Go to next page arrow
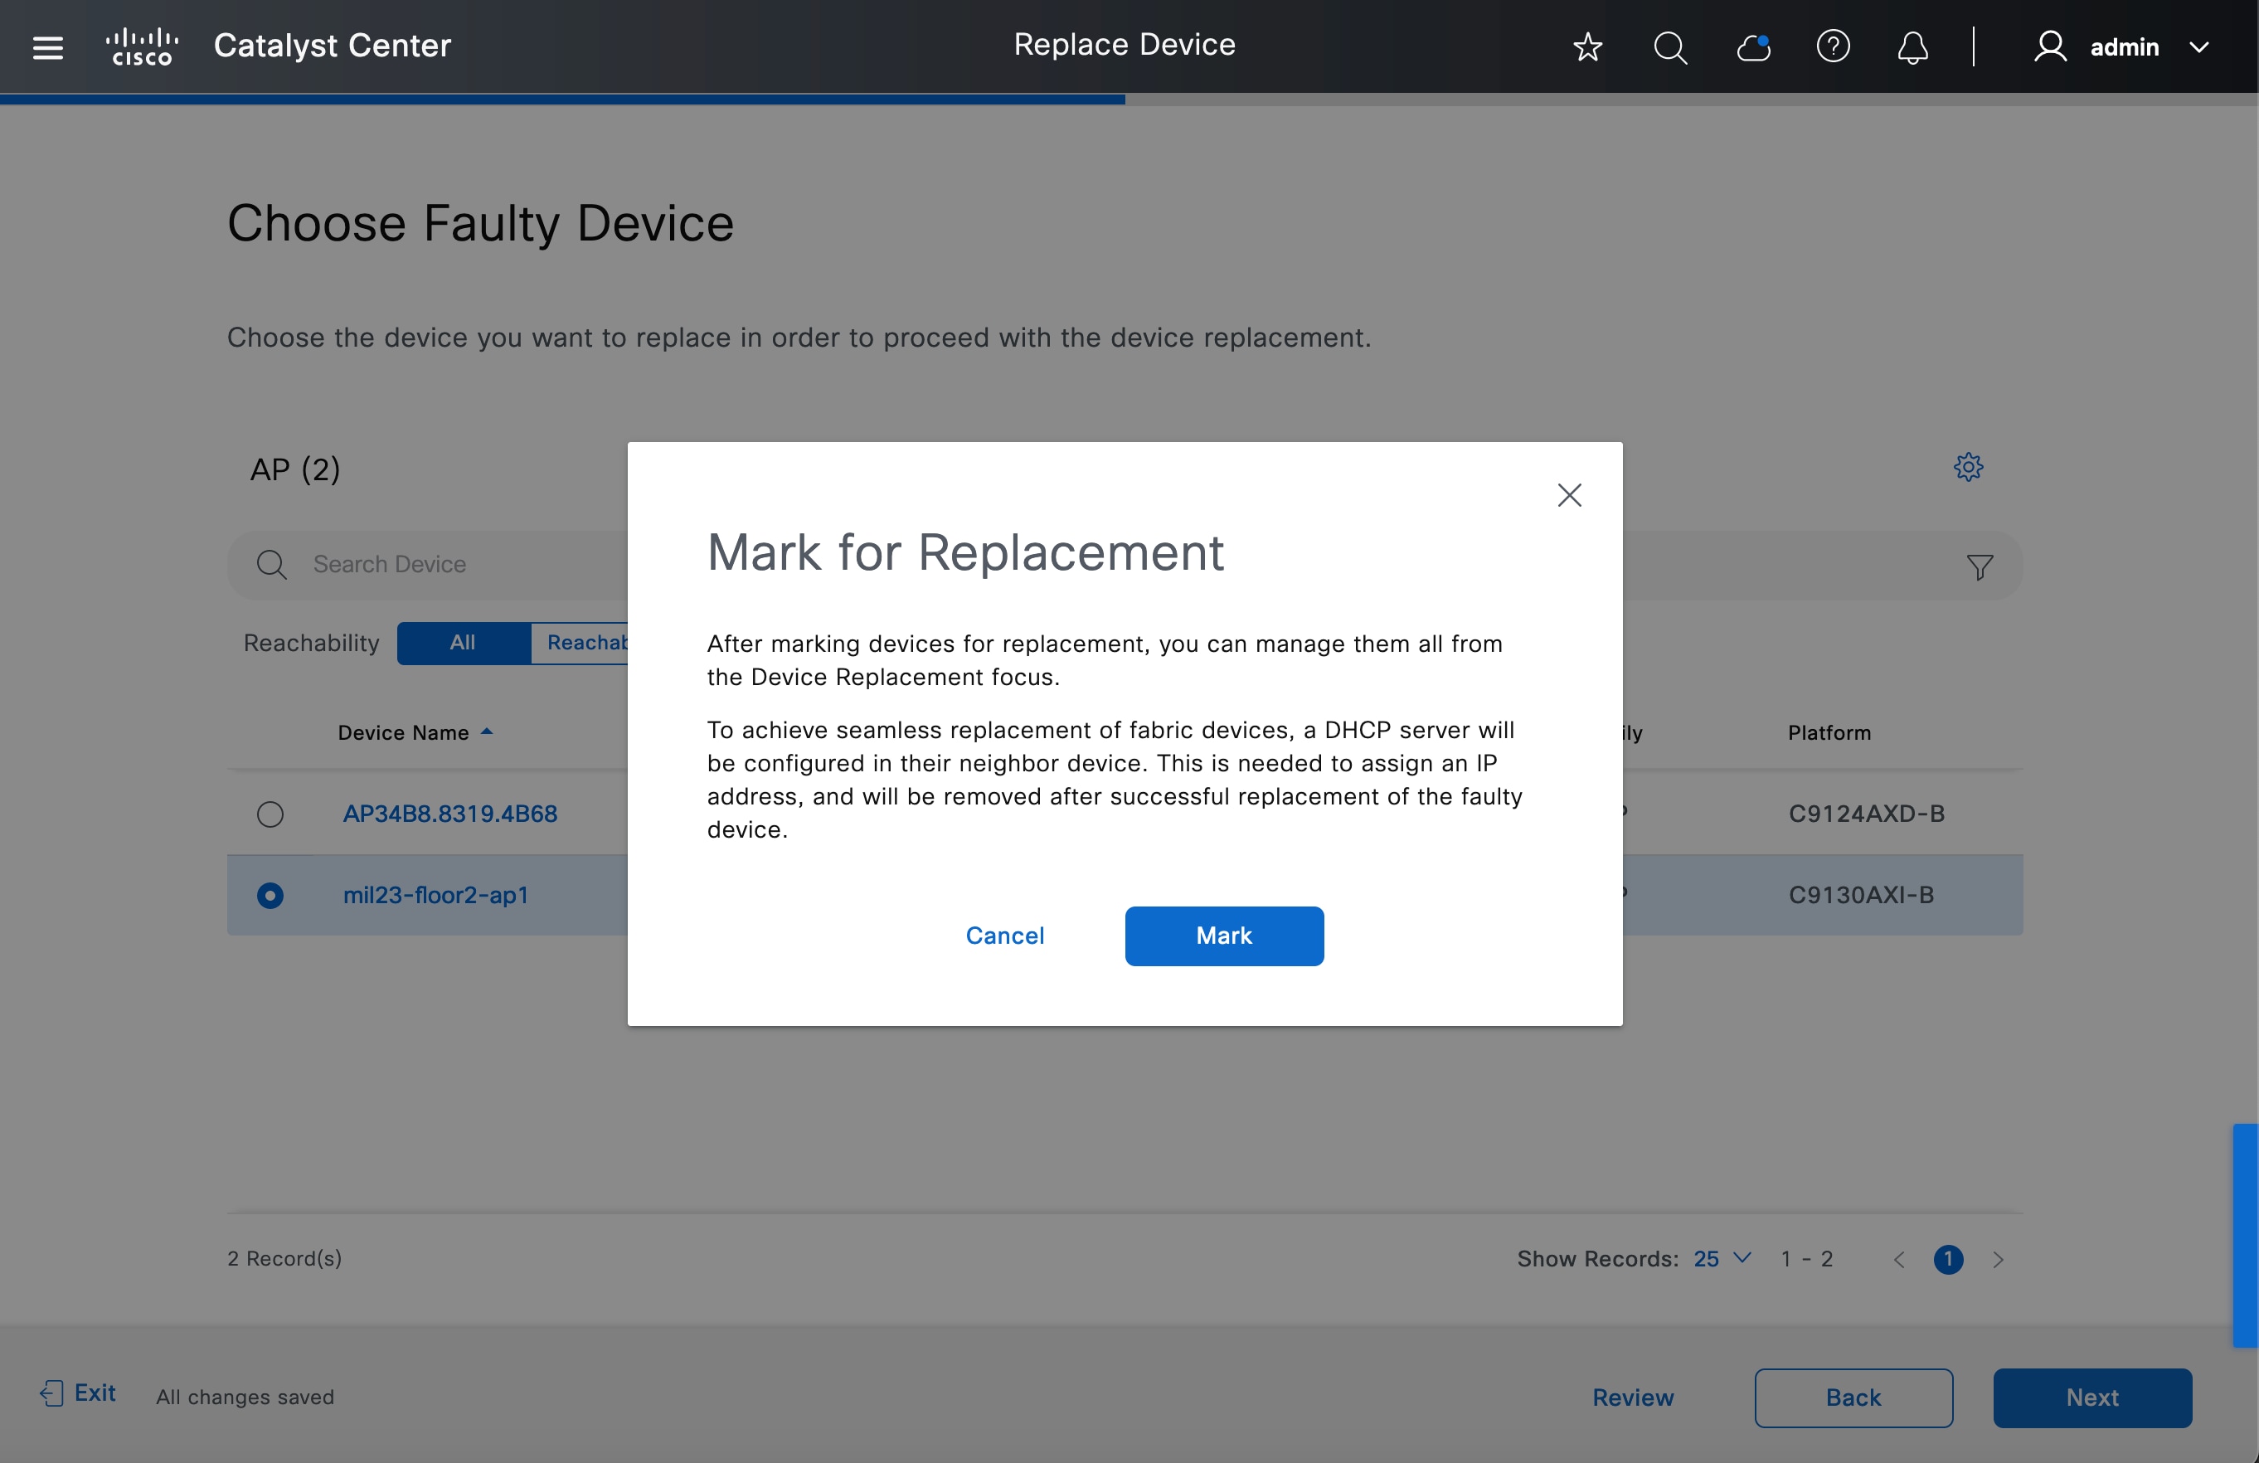The height and width of the screenshot is (1463, 2259). click(1998, 1259)
